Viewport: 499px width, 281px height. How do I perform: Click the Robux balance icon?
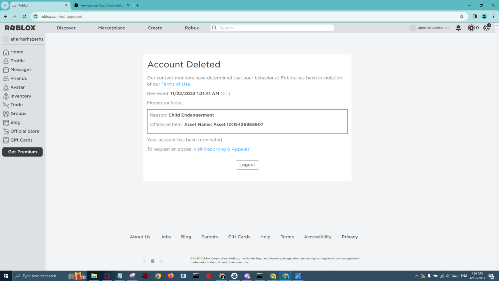pos(471,28)
